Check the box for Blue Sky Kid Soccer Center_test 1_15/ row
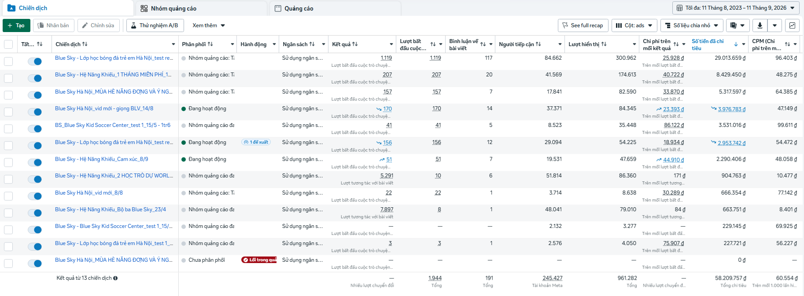 coord(8,230)
